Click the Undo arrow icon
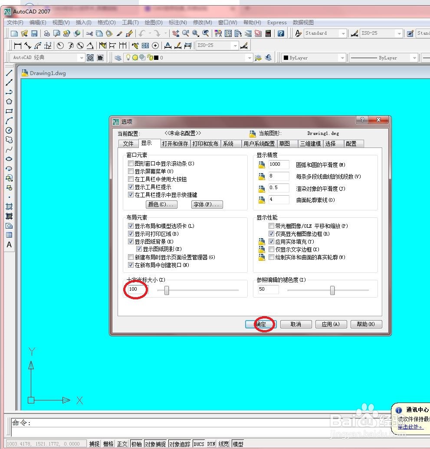This screenshot has height=449, width=430. pyautogui.click(x=142, y=33)
